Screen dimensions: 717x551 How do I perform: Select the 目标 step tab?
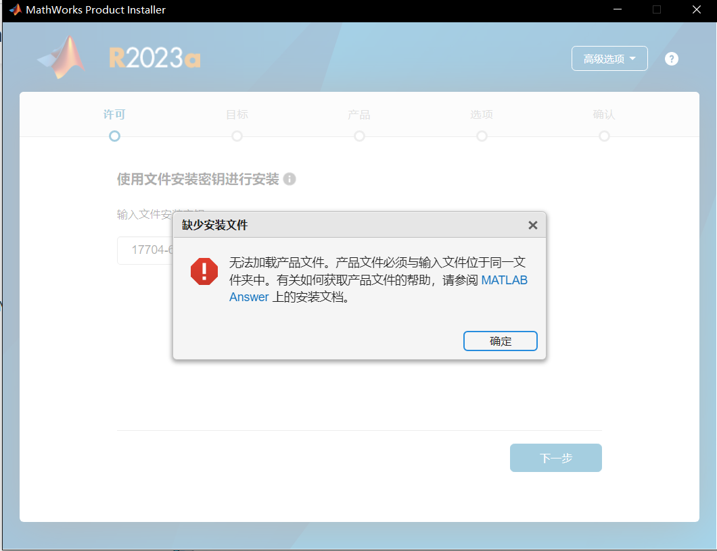tap(237, 114)
